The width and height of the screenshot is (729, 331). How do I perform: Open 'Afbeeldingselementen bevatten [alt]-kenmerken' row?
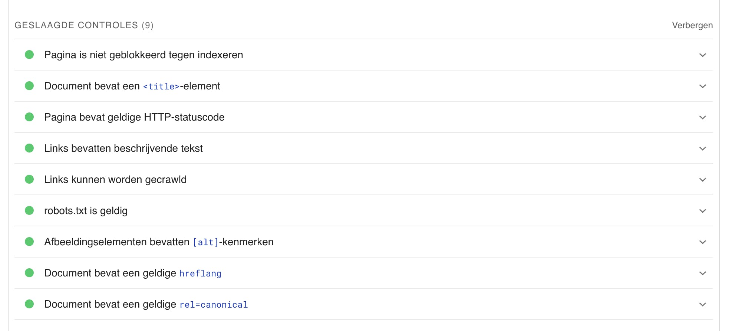159,242
